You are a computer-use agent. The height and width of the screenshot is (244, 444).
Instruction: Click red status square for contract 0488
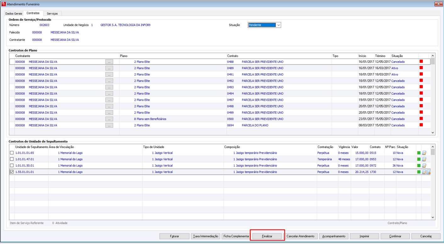[x=421, y=61]
